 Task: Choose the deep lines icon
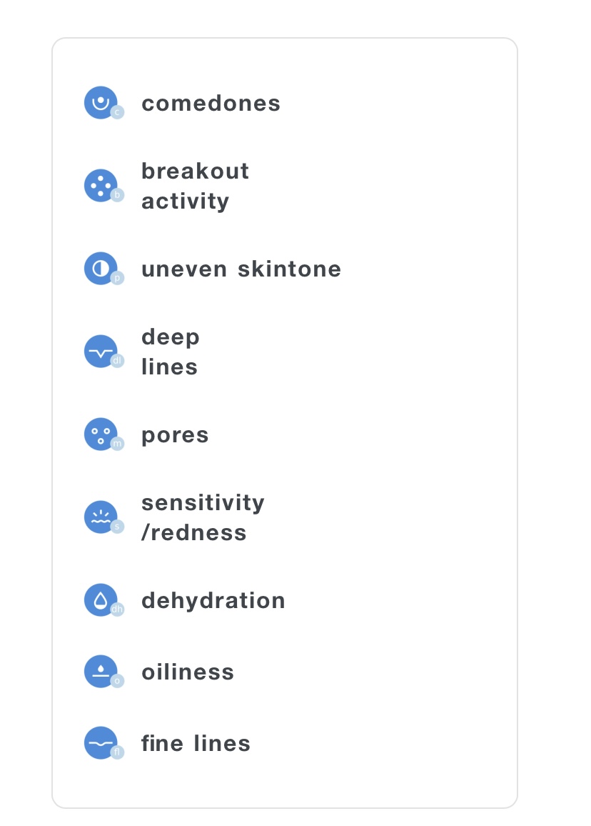coord(101,352)
